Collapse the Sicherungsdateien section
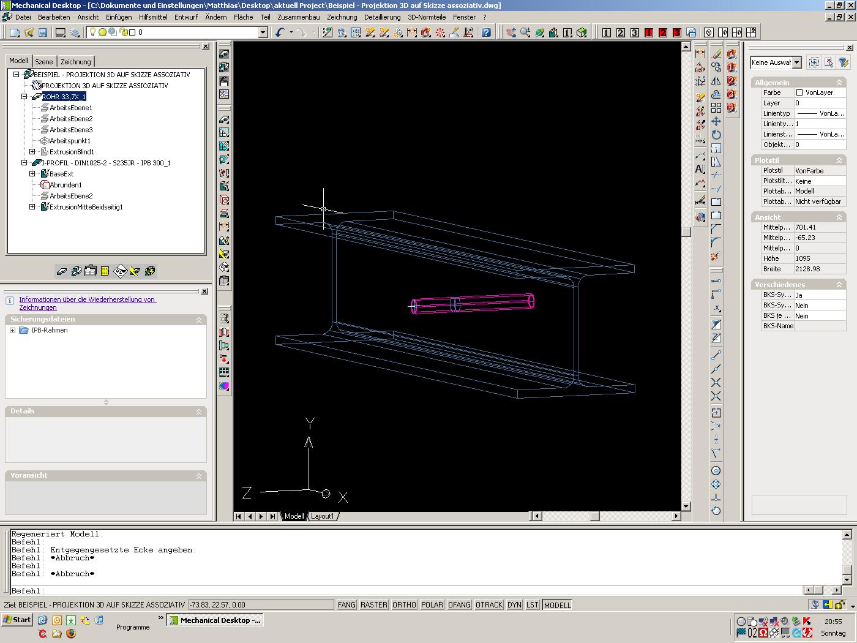Viewport: 857px width, 643px height. [x=199, y=320]
